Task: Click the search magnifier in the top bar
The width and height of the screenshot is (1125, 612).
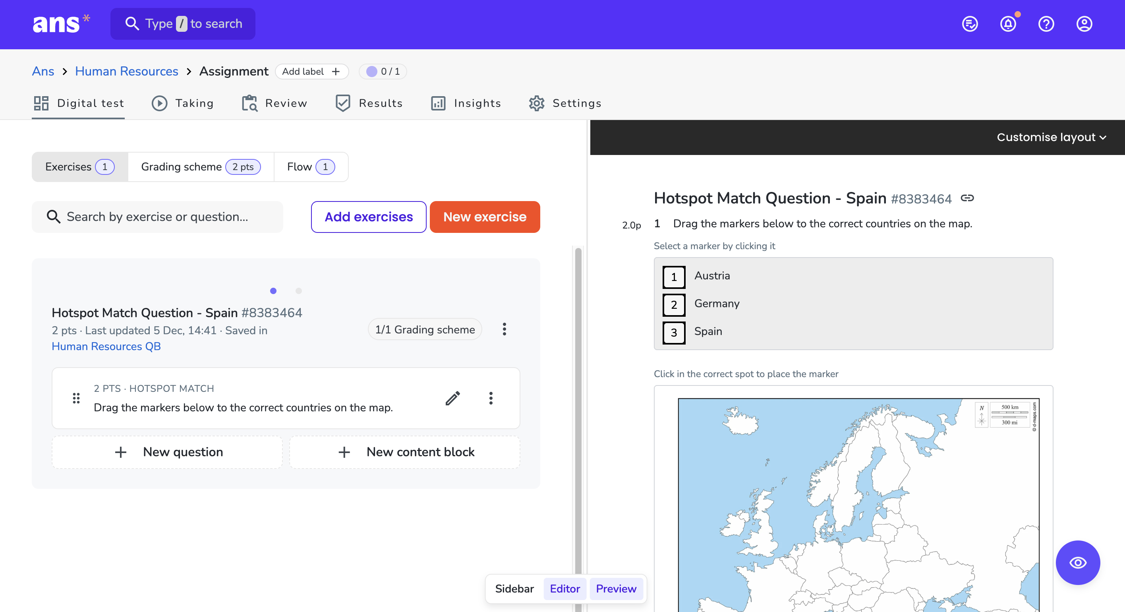Action: (132, 23)
